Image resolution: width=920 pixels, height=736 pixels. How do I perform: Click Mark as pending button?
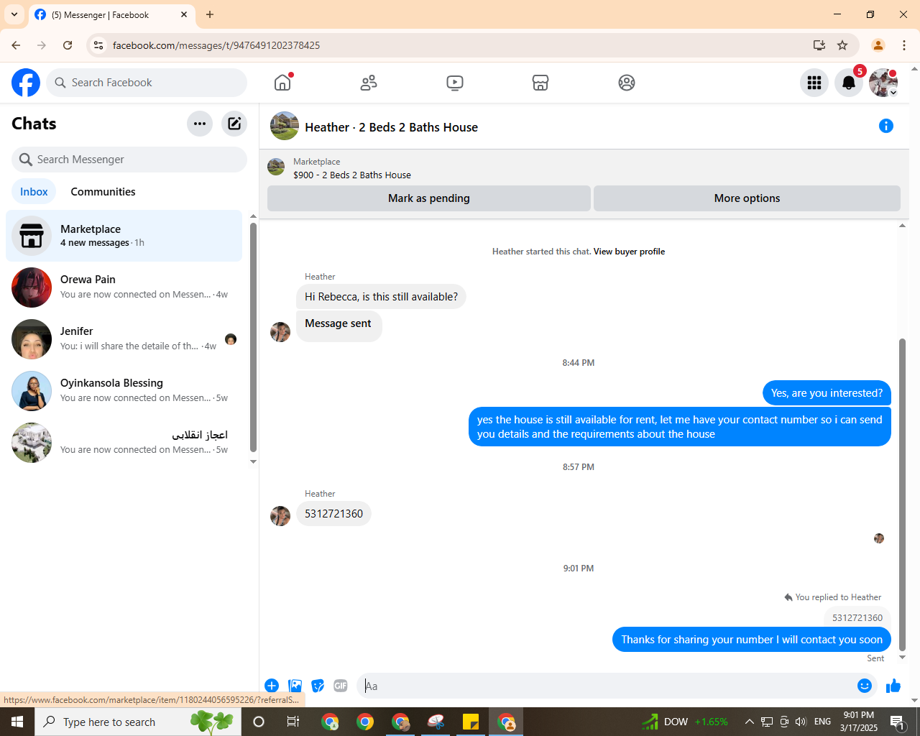[429, 198]
